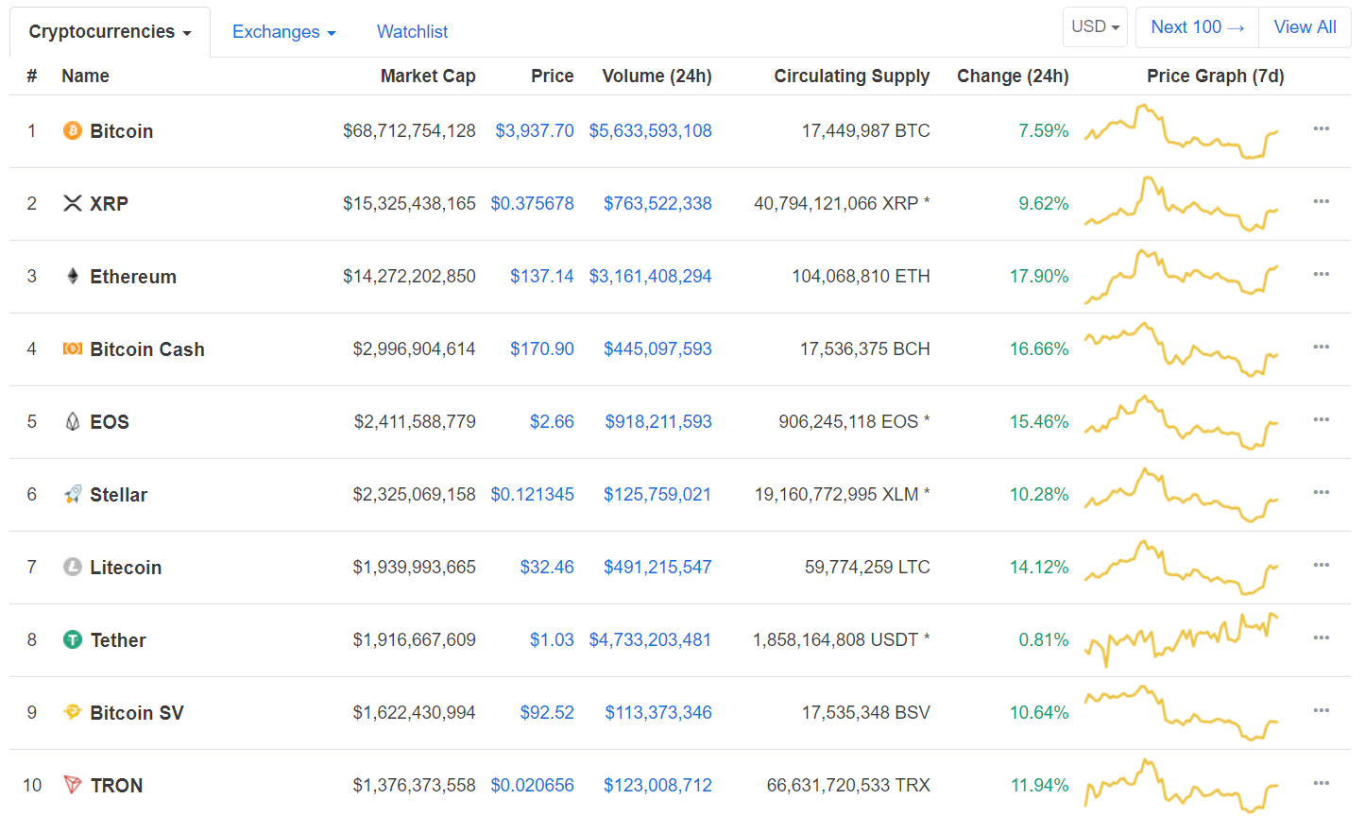1365x816 pixels.
Task: Click the TRON logo icon
Action: pyautogui.click(x=73, y=785)
